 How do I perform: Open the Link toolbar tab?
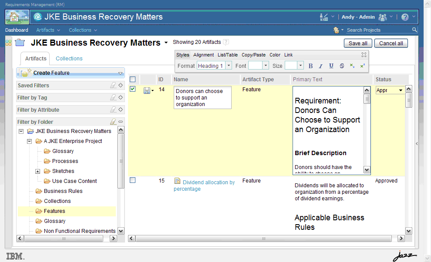[288, 55]
